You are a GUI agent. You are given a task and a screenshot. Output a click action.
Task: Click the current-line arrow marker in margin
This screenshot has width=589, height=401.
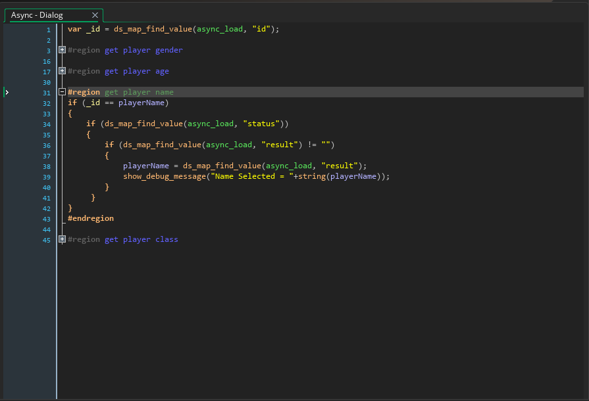(x=7, y=92)
